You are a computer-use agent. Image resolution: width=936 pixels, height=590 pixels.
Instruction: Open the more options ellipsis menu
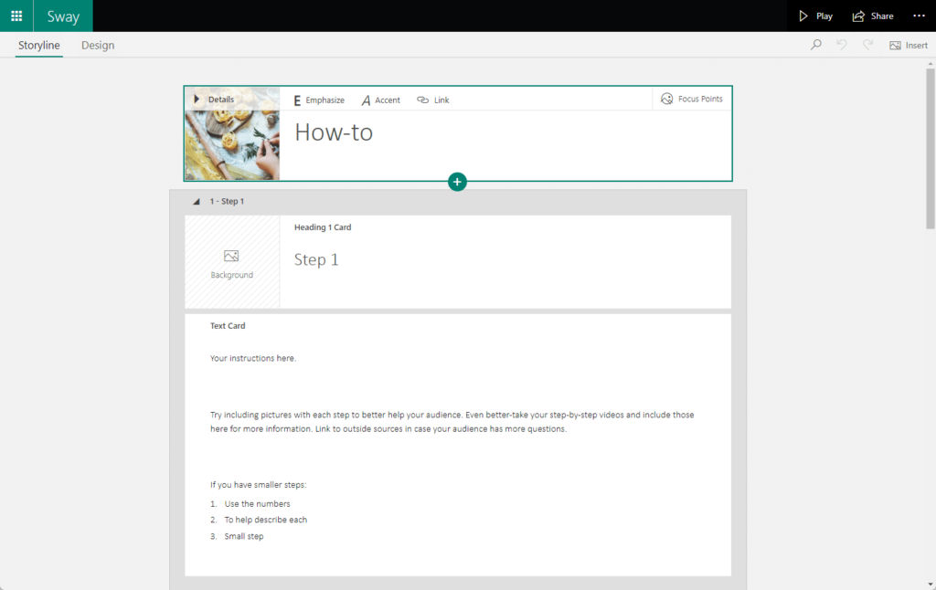[919, 16]
